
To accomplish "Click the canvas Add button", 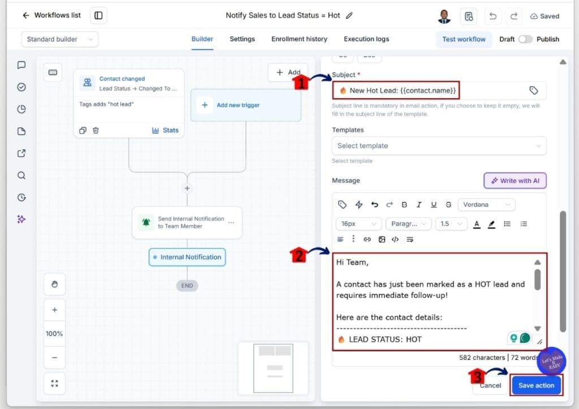I will [288, 72].
